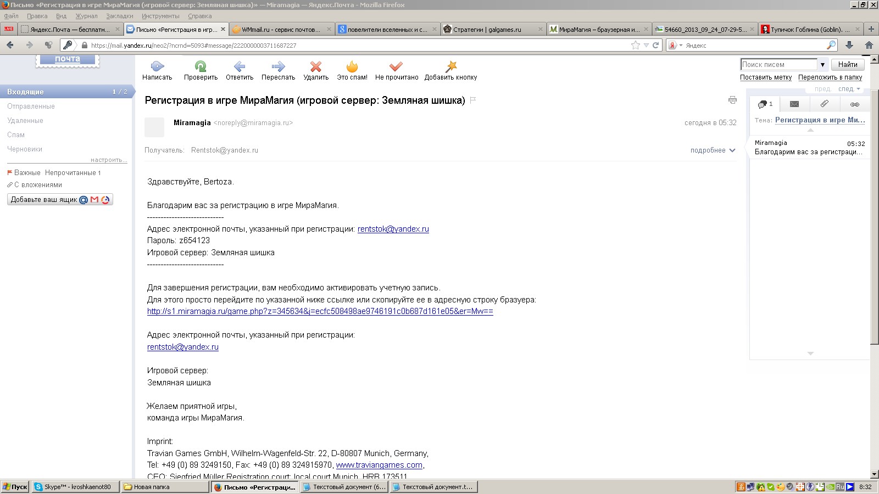Open the Правка menu

point(37,16)
